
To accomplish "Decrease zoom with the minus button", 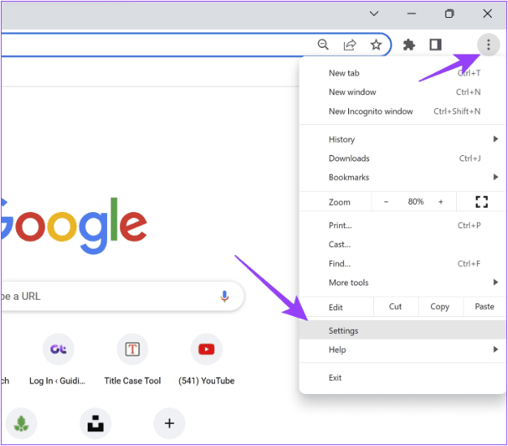I will 386,201.
